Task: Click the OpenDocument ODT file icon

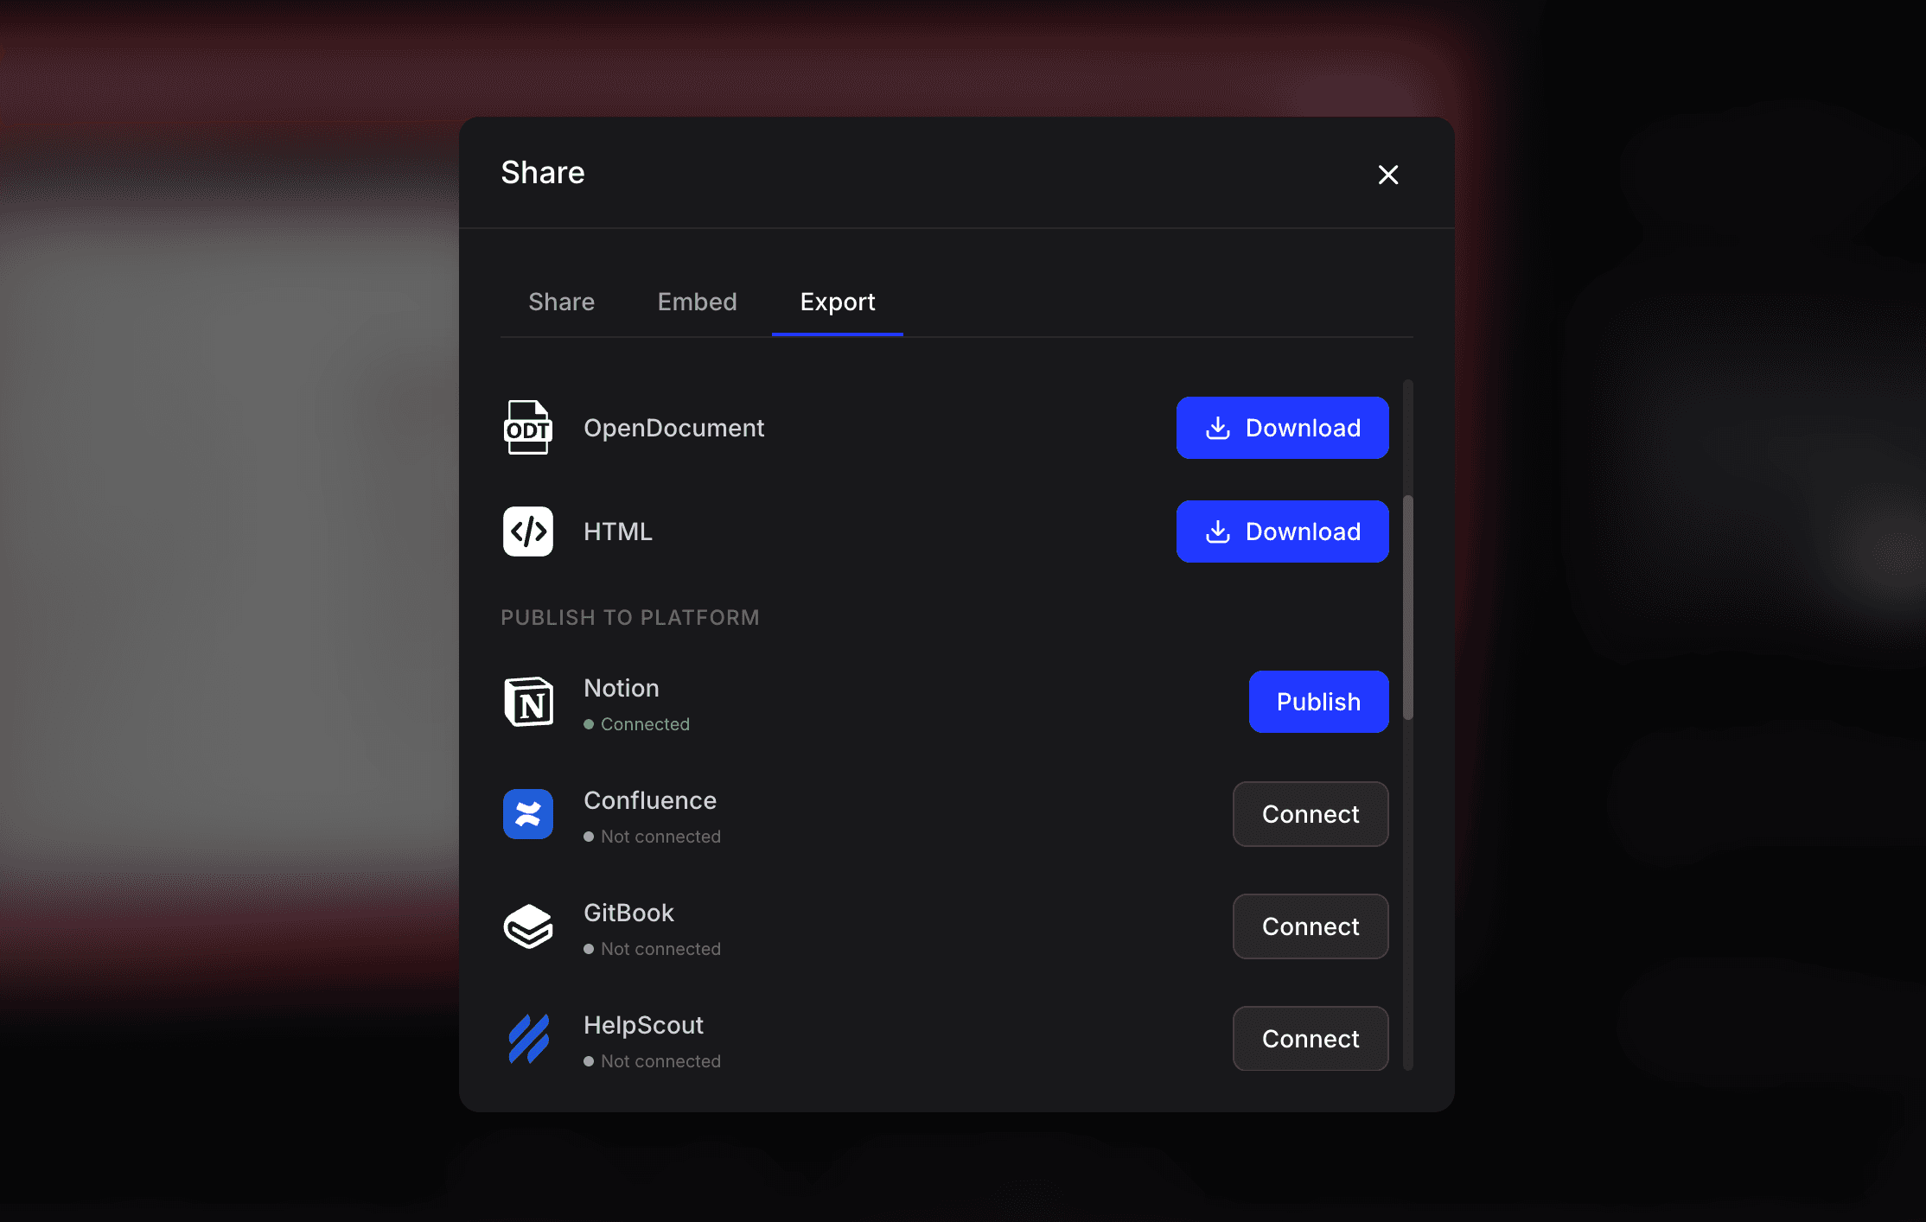Action: click(527, 428)
